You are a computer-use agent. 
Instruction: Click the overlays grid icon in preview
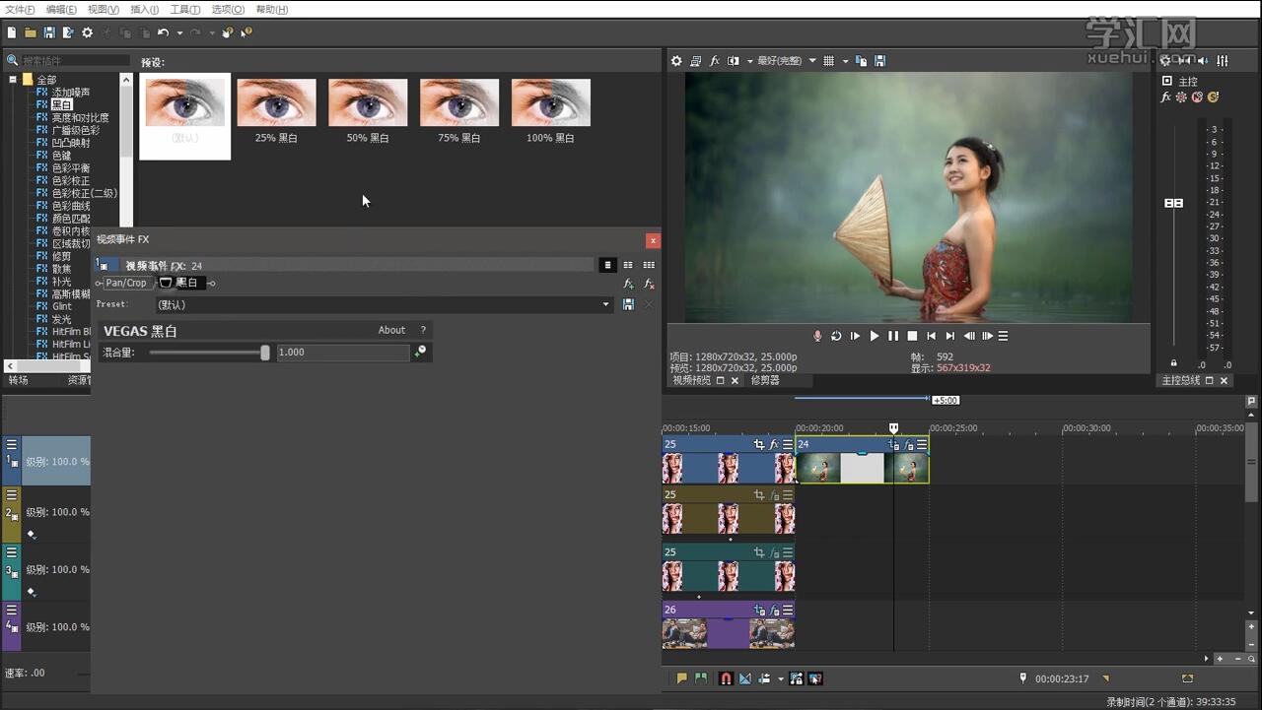pos(829,61)
